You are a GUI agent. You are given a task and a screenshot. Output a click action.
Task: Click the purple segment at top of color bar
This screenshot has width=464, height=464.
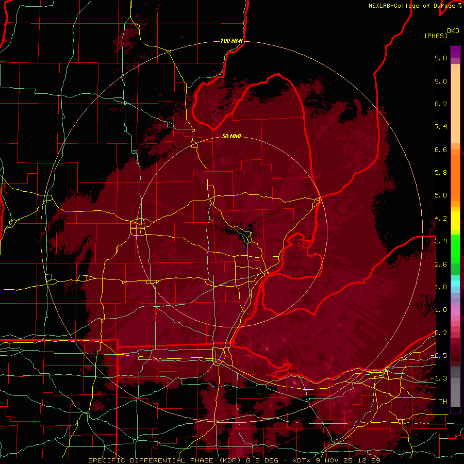pos(455,52)
